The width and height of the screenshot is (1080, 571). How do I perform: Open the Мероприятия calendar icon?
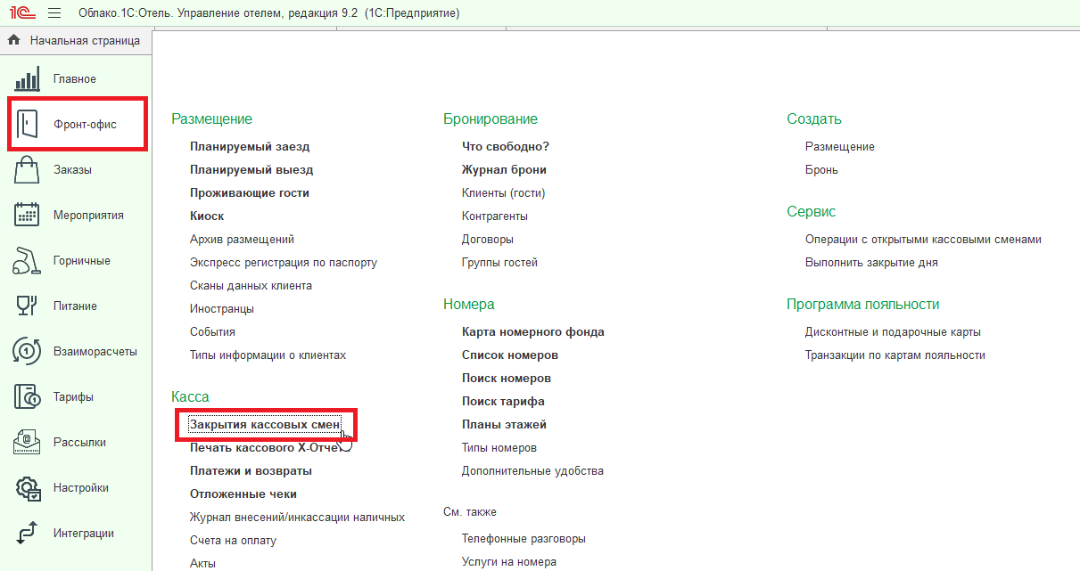tap(28, 216)
